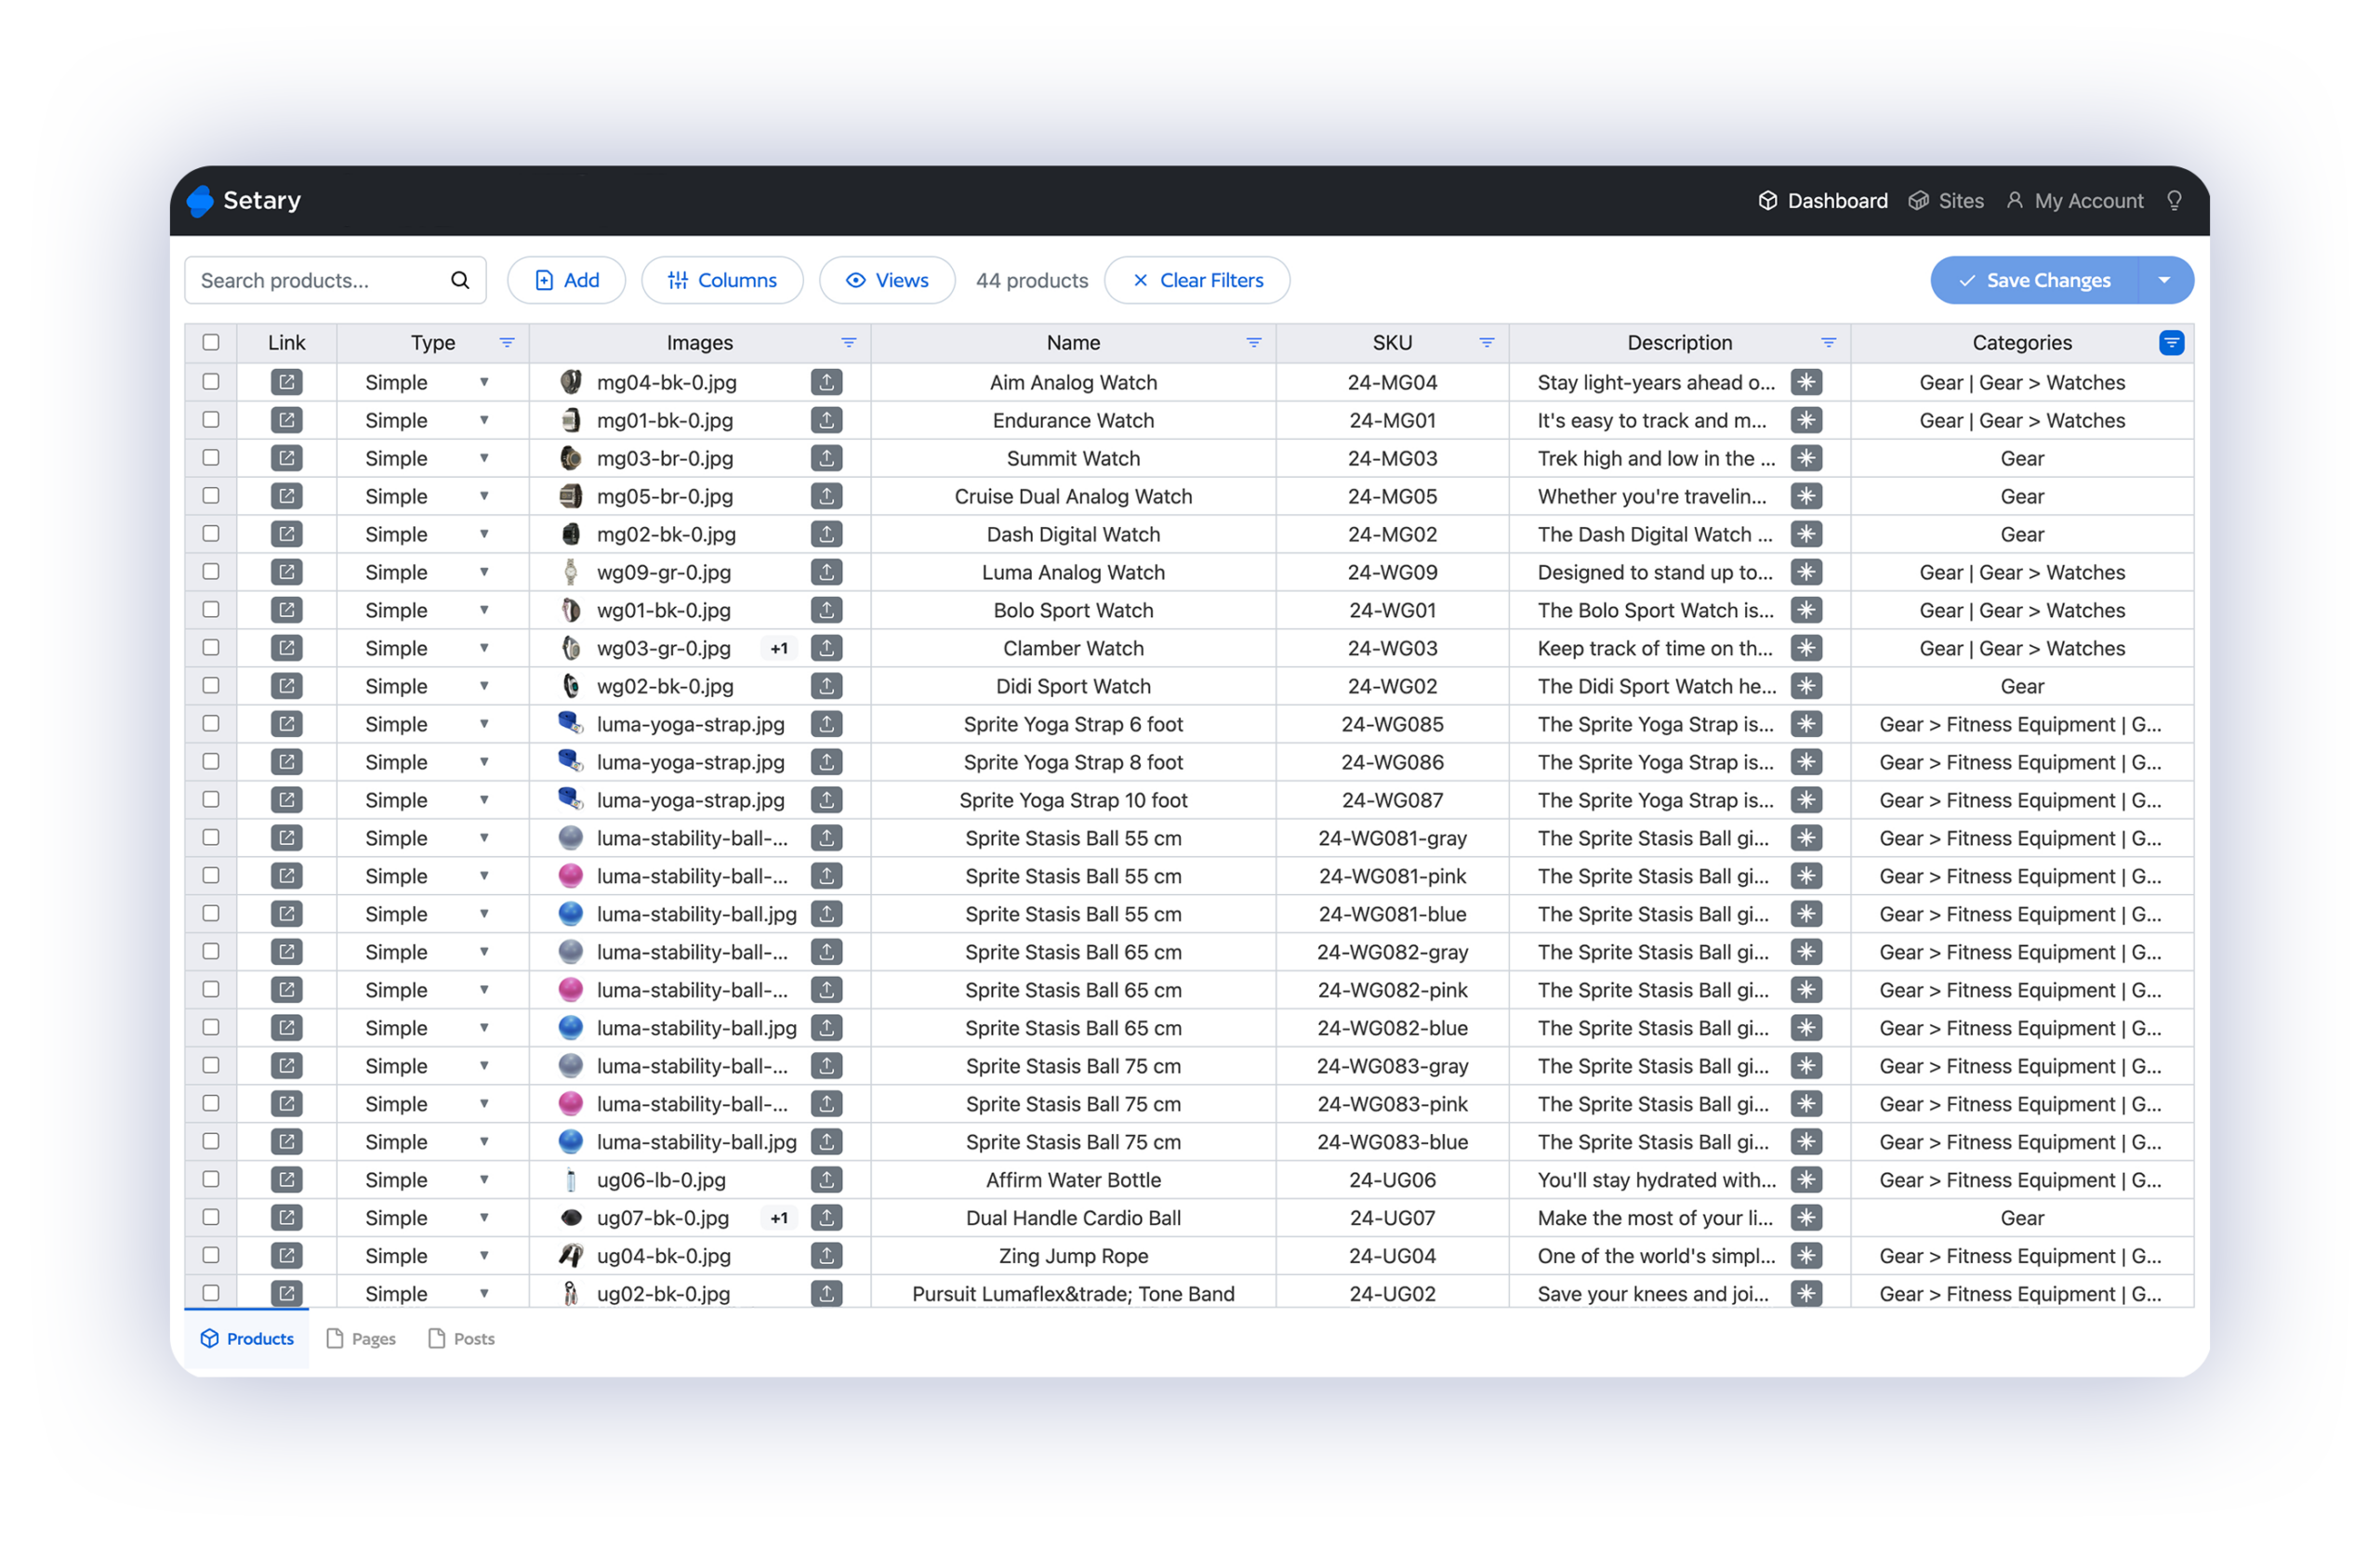The width and height of the screenshot is (2380, 1542).
Task: Open link icon for Summit Watch row
Action: coord(287,458)
